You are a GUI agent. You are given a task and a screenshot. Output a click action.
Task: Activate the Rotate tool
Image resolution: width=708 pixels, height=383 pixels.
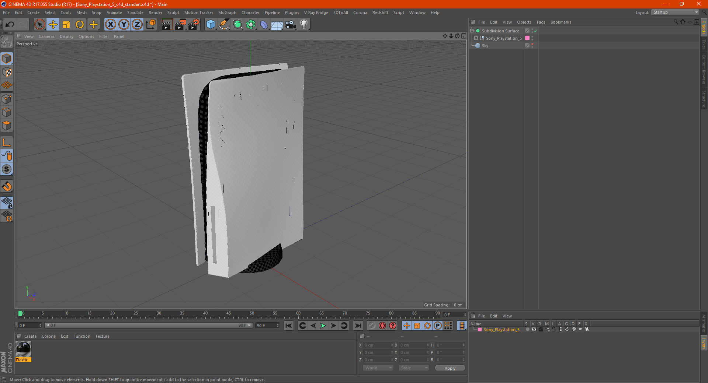coord(80,25)
